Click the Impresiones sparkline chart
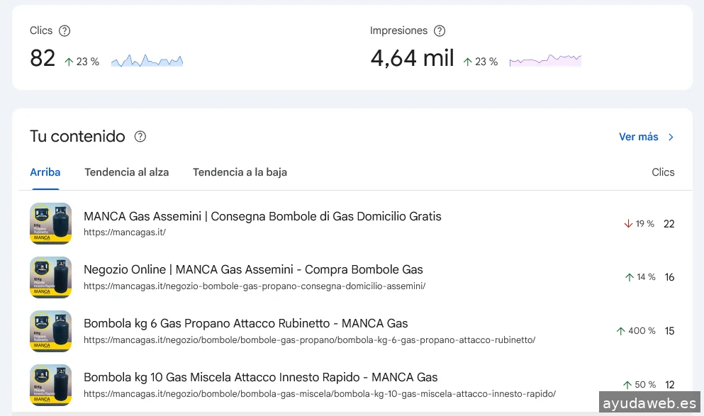704x416 pixels. click(545, 61)
